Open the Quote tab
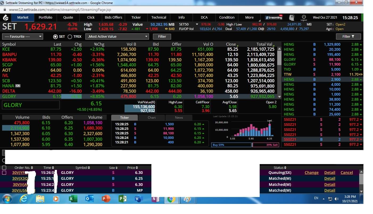This screenshot has width=373, height=214. pos(68,18)
